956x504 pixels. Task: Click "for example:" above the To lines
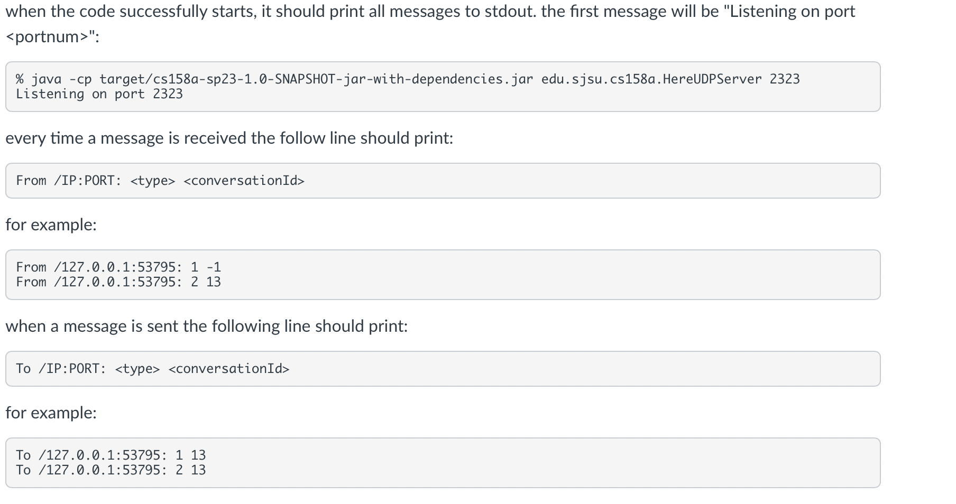pos(51,413)
